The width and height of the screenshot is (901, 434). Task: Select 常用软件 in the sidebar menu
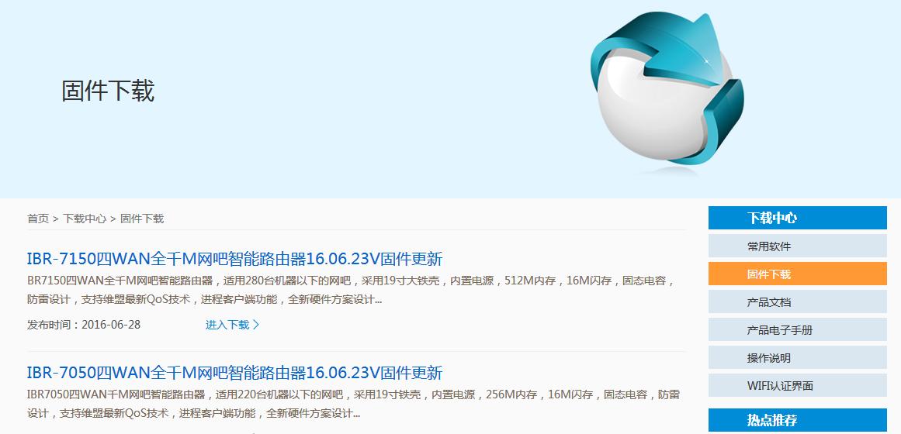coord(798,246)
